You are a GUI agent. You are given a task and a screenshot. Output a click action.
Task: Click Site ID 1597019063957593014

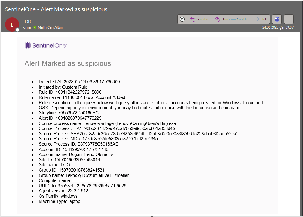click(x=69, y=160)
